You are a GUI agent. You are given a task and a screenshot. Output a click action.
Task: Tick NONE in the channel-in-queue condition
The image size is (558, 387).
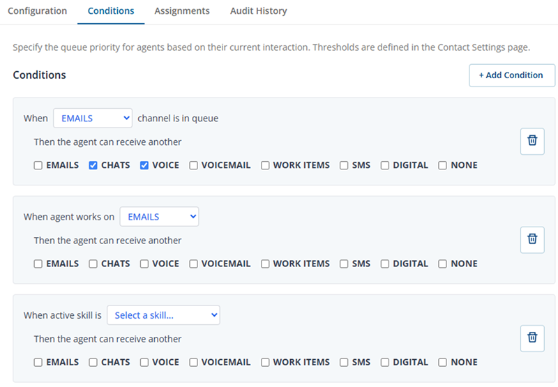point(443,166)
